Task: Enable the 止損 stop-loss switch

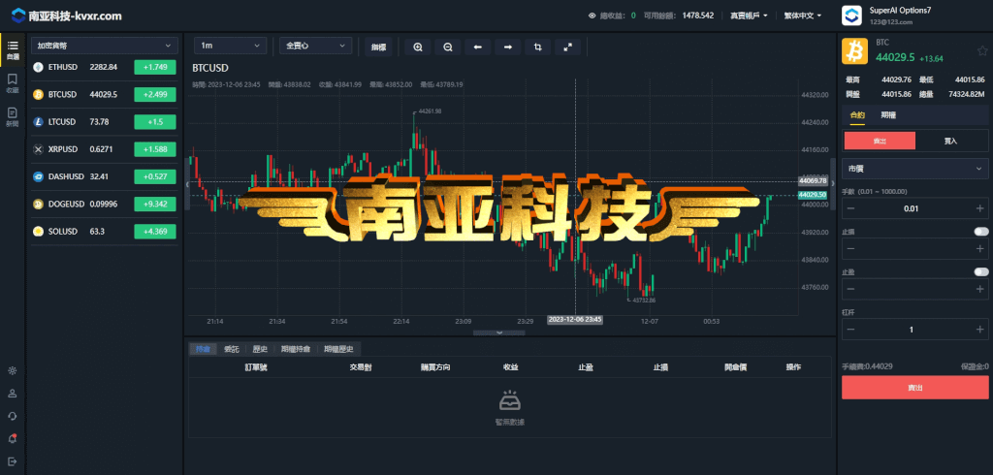Action: point(981,232)
